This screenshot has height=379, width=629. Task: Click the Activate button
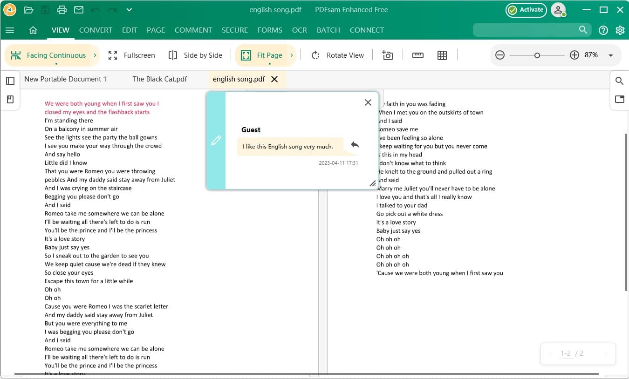[526, 9]
